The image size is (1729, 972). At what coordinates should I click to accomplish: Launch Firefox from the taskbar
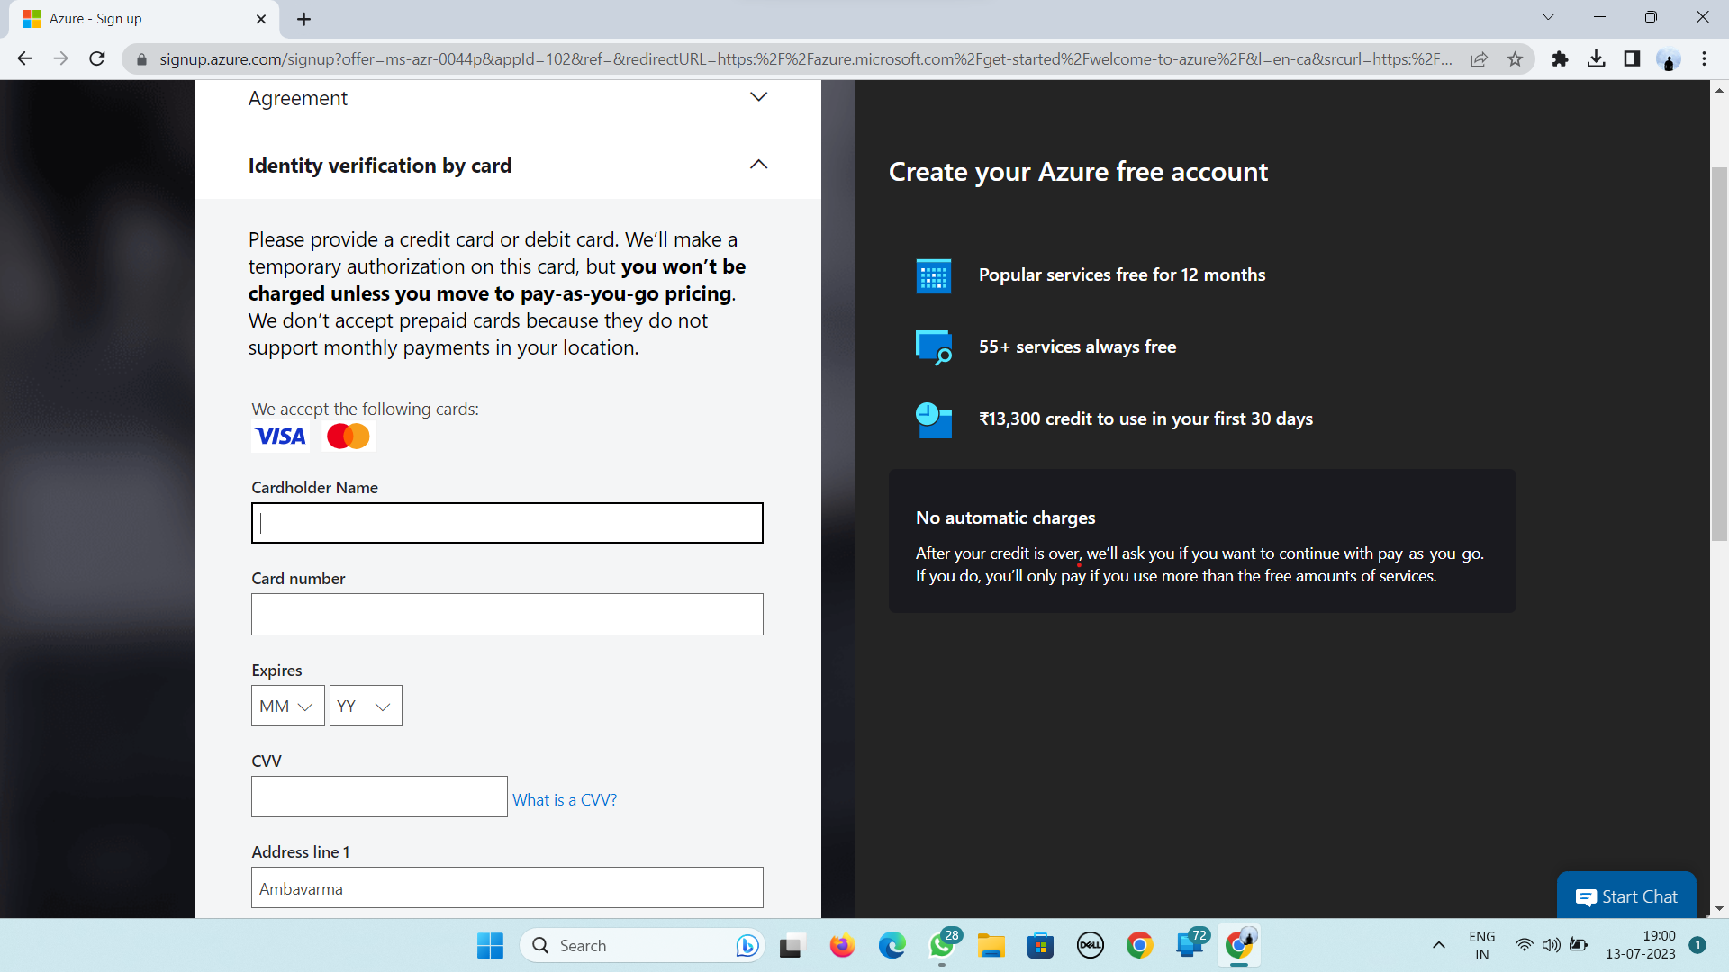(842, 945)
